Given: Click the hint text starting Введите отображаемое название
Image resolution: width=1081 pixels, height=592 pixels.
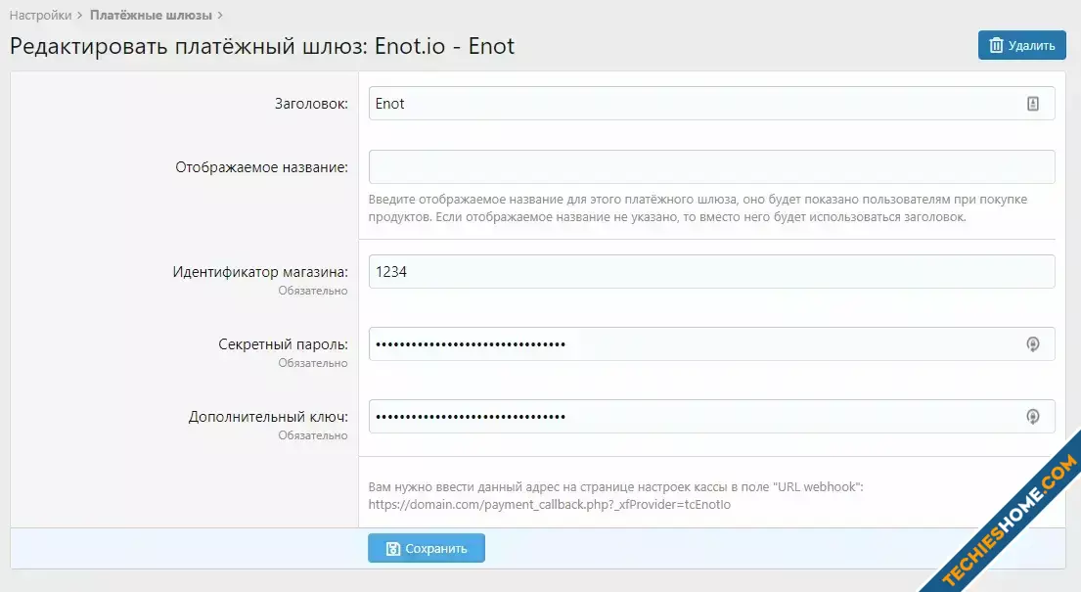Looking at the screenshot, I should pyautogui.click(x=698, y=208).
